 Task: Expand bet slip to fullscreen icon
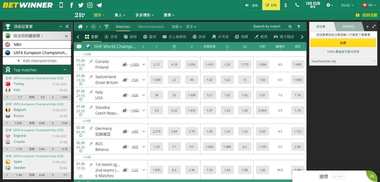click(x=374, y=27)
